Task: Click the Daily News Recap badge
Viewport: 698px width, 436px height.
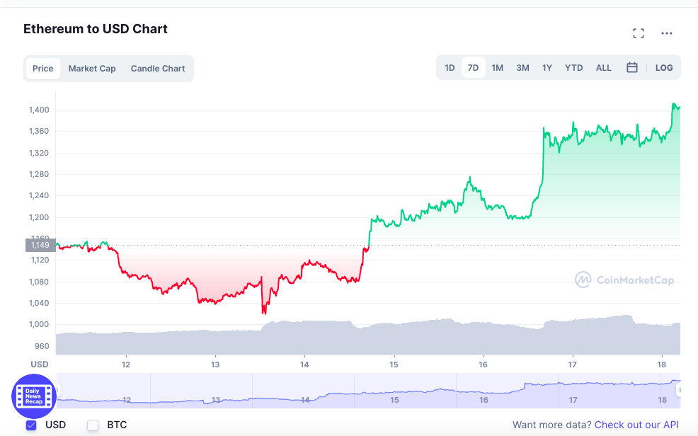Action: point(34,396)
